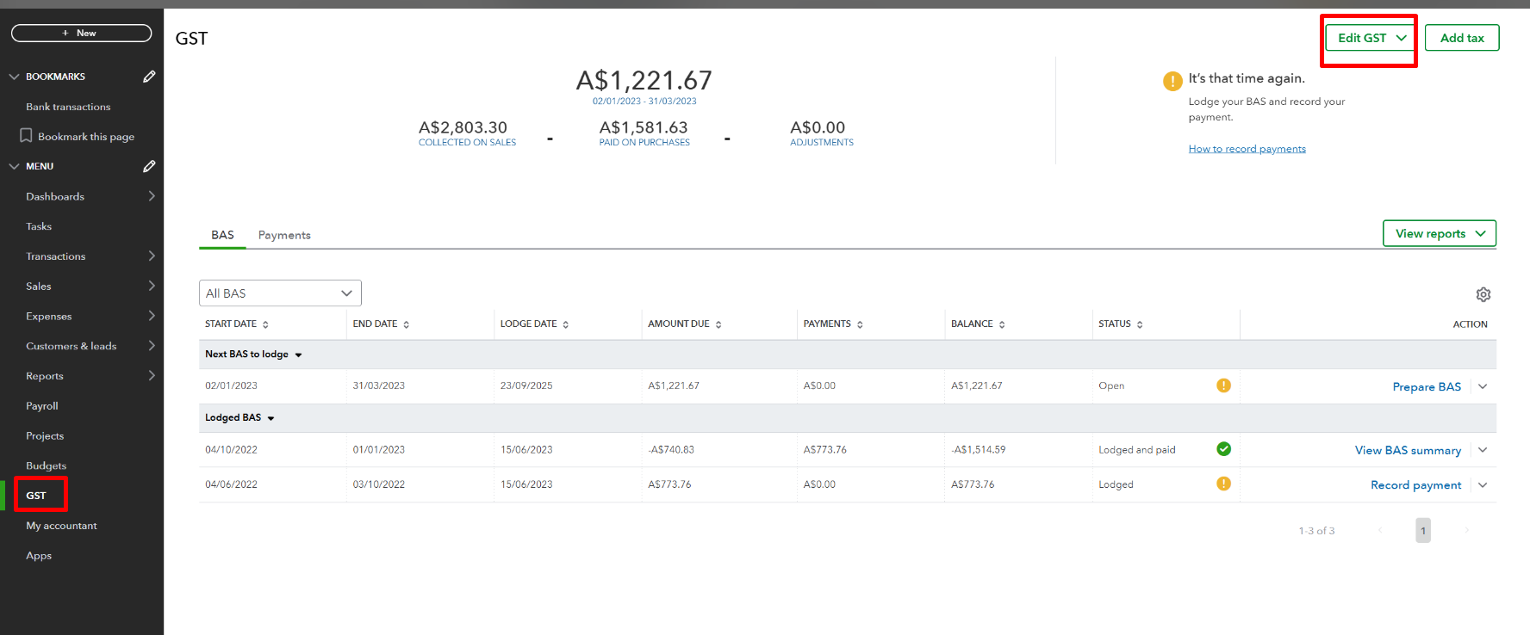Collapse the Next BAS to lodge group
The height and width of the screenshot is (635, 1530).
[x=298, y=354]
